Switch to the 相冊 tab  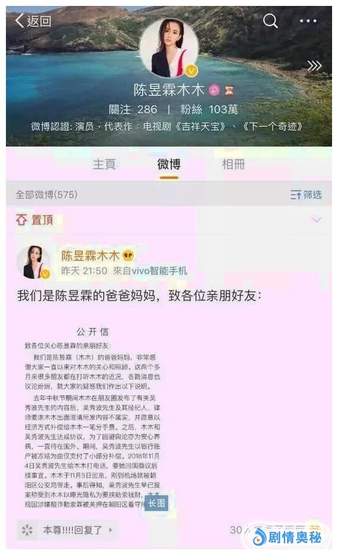pyautogui.click(x=233, y=164)
